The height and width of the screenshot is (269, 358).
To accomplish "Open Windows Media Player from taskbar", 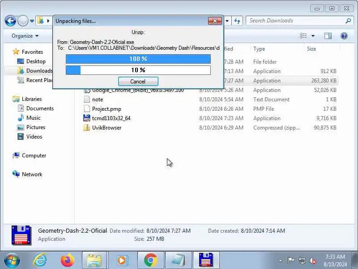I will point(122,260).
